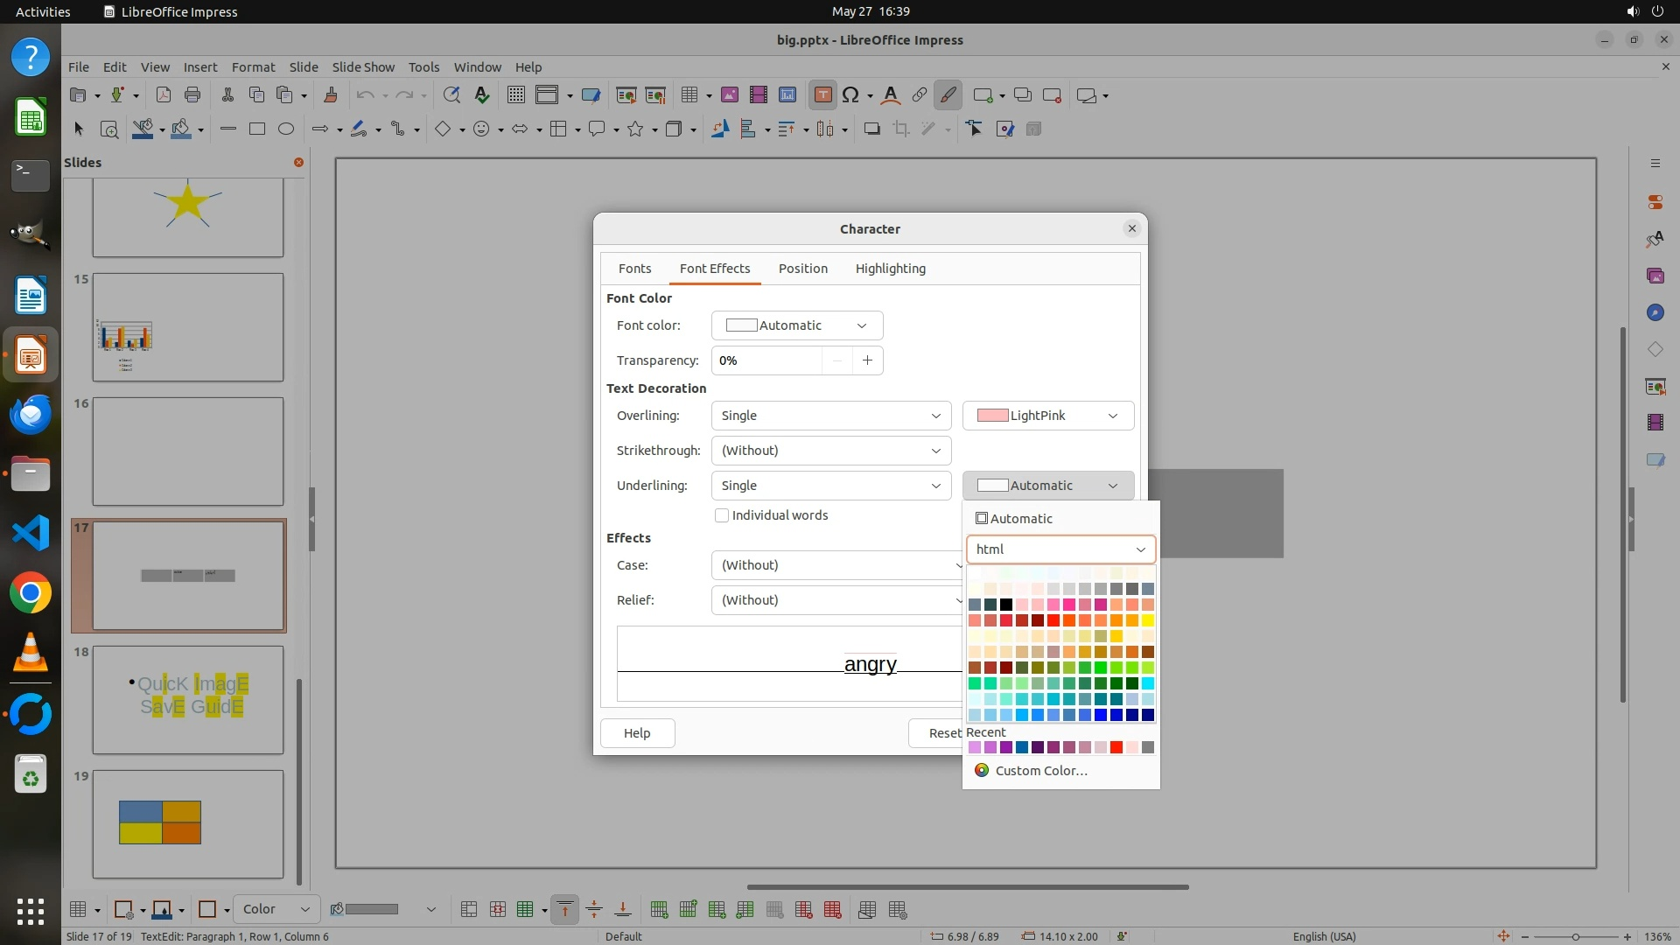Click the Insert Text Box toolbar icon
This screenshot has height=945, width=1680.
(822, 95)
